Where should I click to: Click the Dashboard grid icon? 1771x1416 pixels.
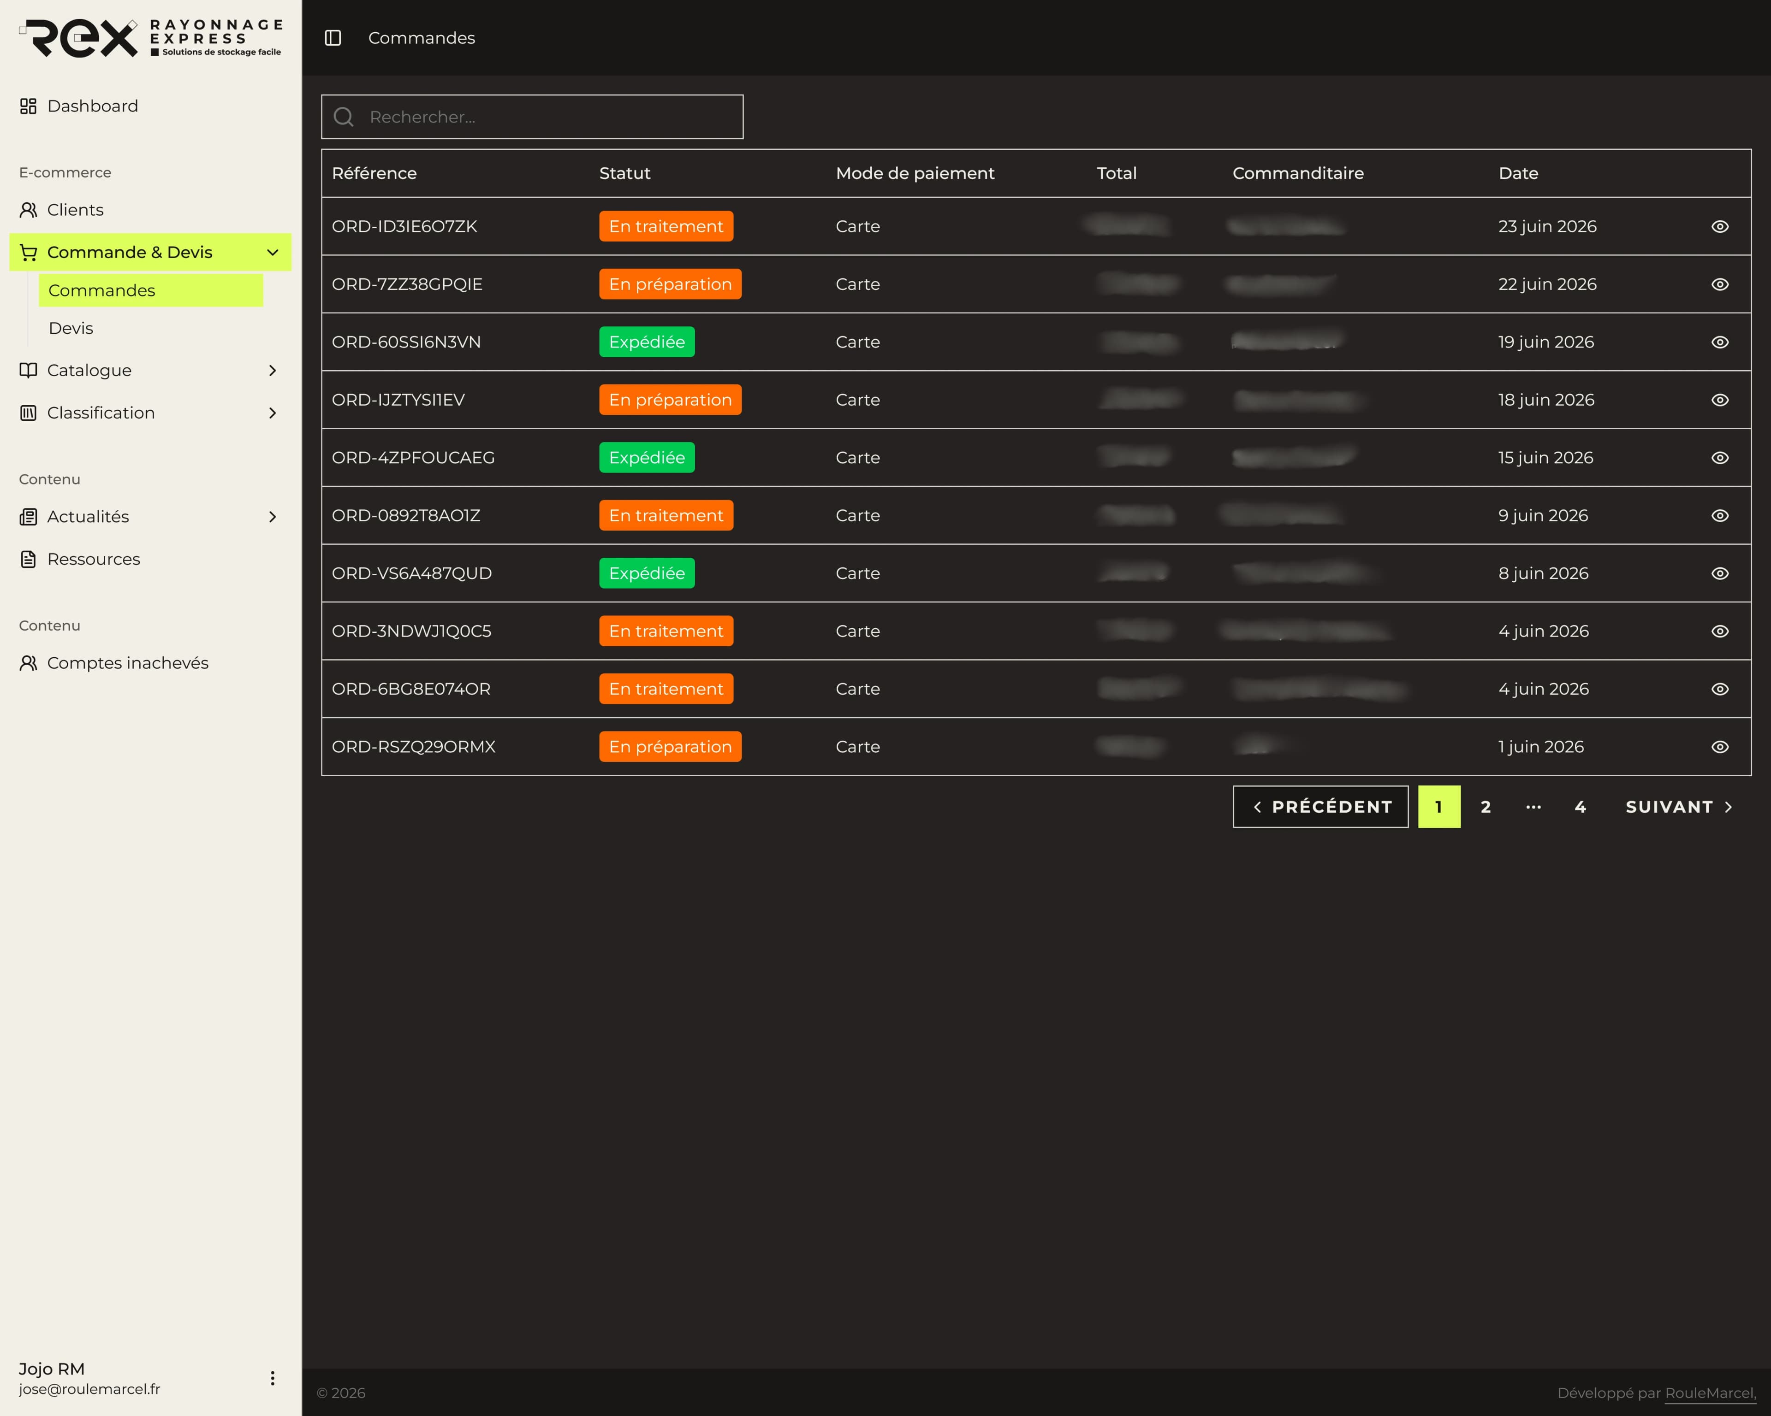pos(29,106)
